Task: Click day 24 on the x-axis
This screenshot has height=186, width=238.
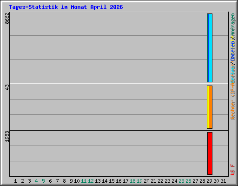Action: click(174, 181)
